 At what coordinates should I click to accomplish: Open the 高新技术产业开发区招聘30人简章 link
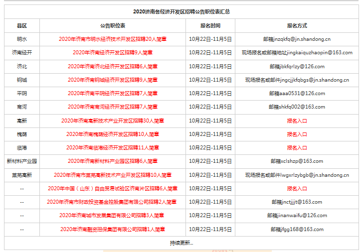click(x=113, y=121)
